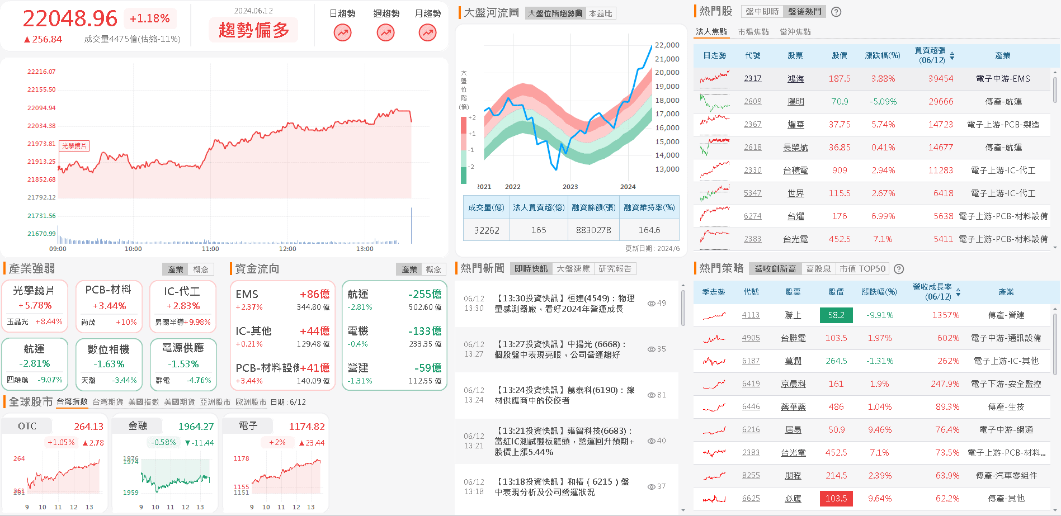Open 航運 industry strength card
The image size is (1061, 516).
click(35, 363)
